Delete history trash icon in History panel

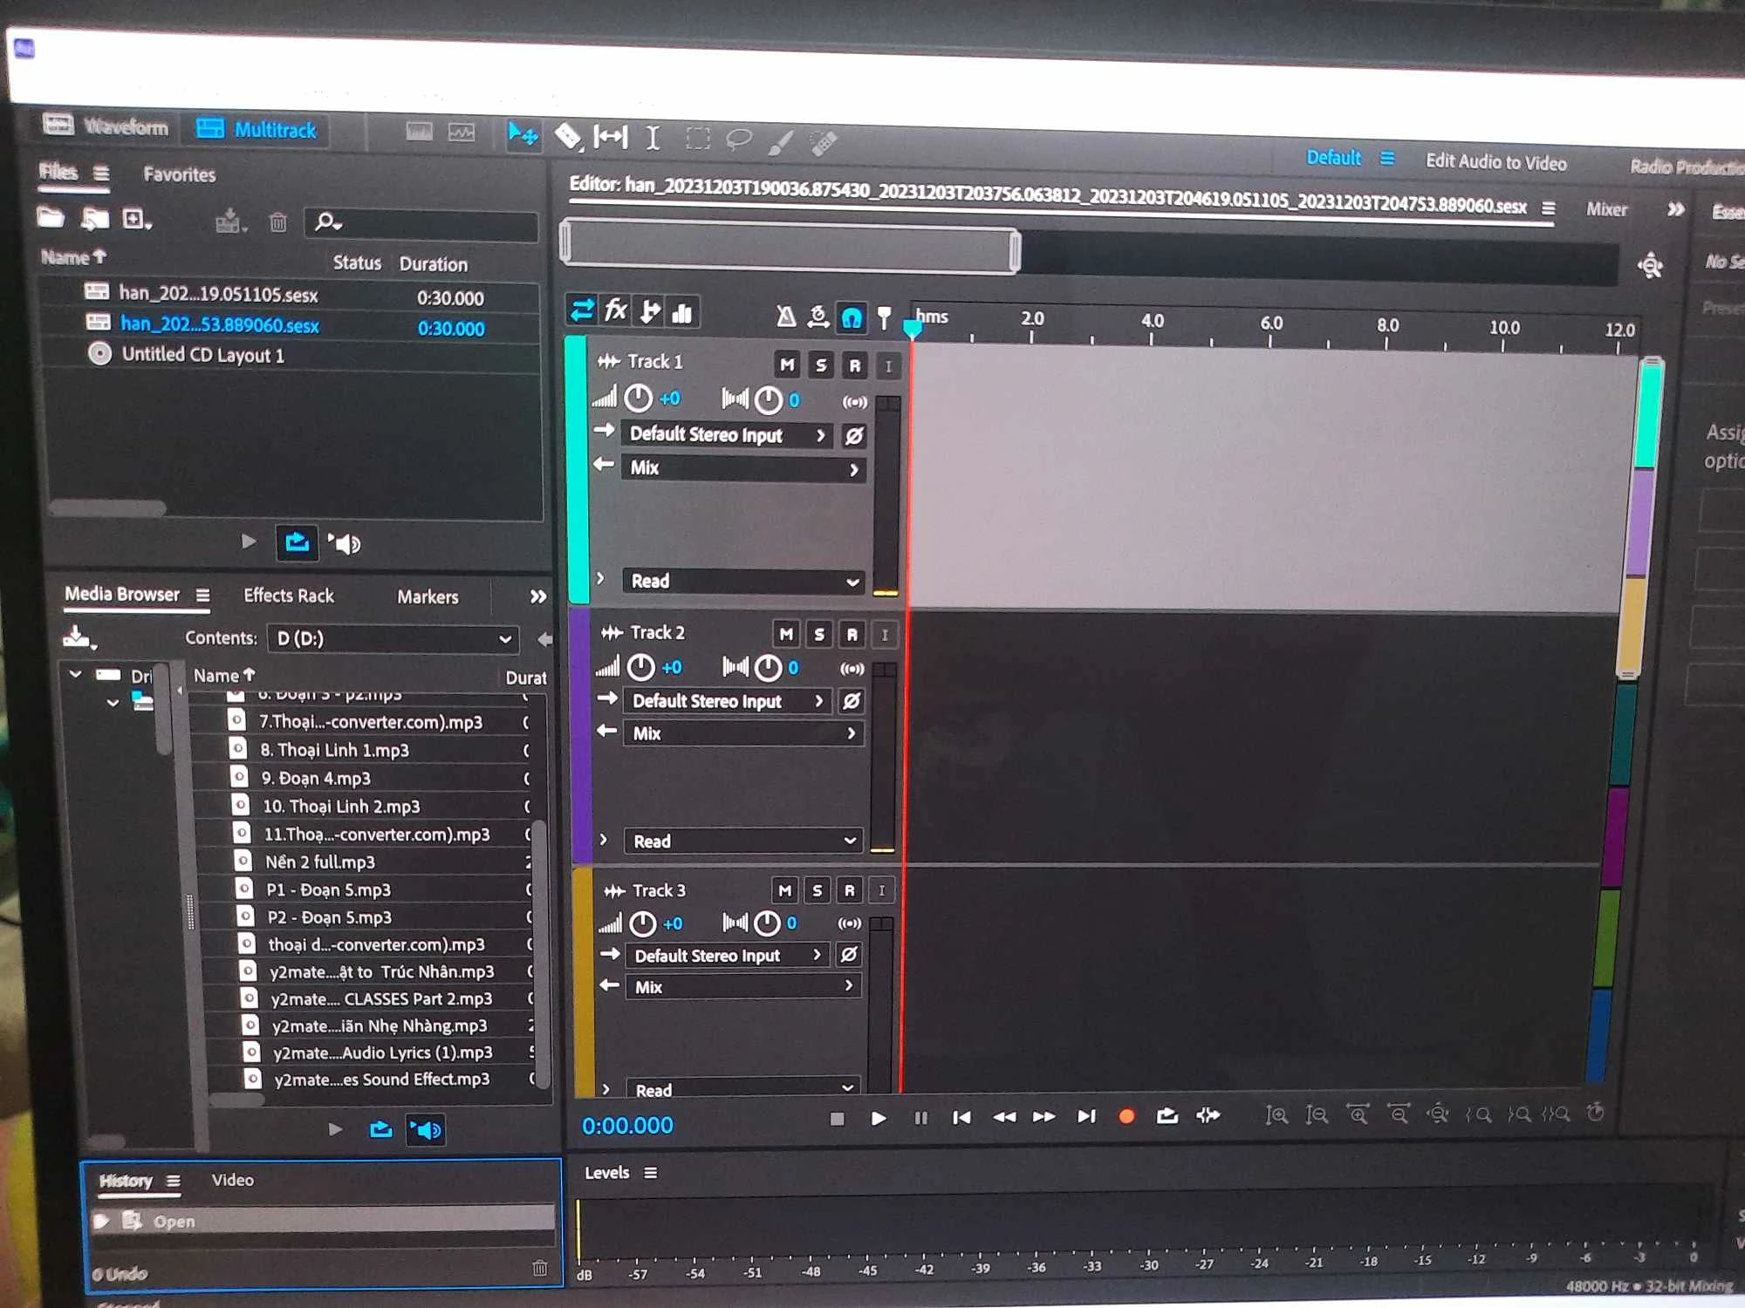tap(540, 1269)
